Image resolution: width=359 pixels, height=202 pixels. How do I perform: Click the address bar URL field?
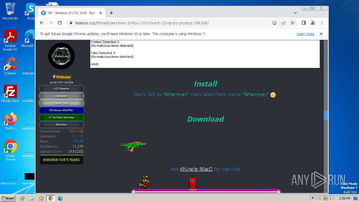point(142,23)
